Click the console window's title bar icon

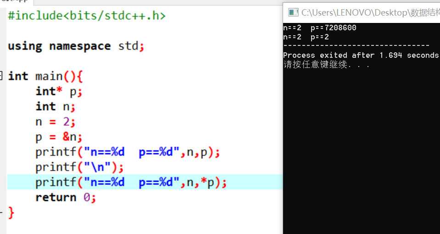pos(293,12)
